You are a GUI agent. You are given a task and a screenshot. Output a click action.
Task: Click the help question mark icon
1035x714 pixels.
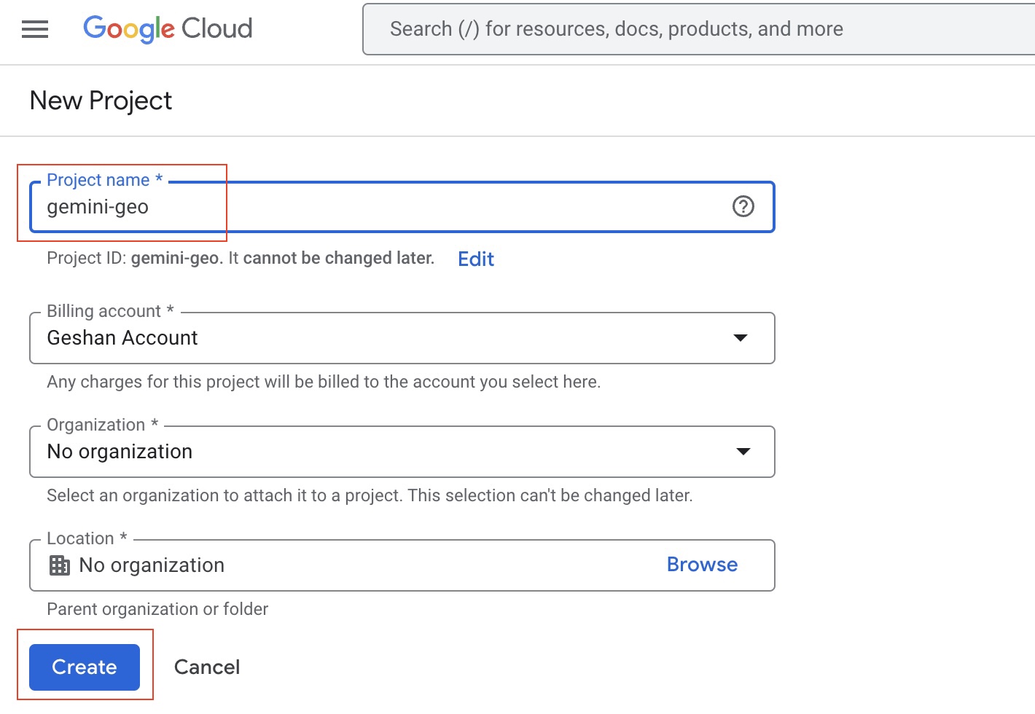[x=743, y=207]
